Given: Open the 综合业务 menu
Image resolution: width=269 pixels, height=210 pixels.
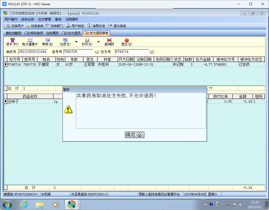Looking at the screenshot, I should [x=28, y=19].
